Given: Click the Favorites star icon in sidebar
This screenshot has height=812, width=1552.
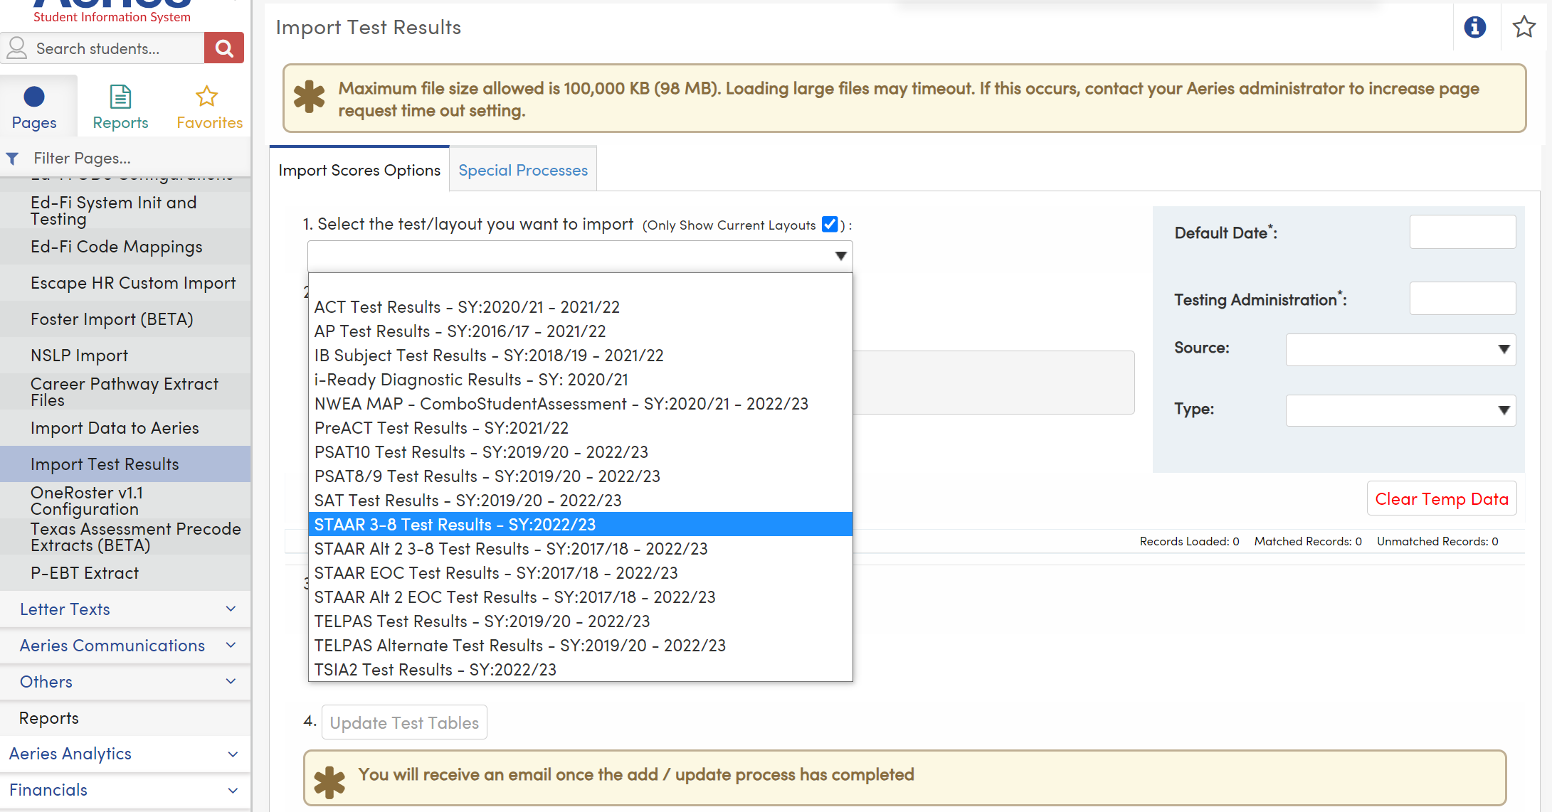Looking at the screenshot, I should pyautogui.click(x=207, y=105).
